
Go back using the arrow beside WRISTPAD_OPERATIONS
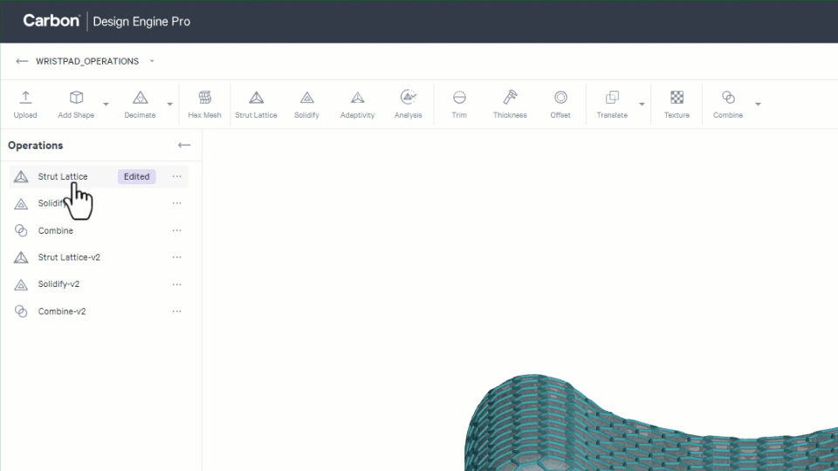22,61
